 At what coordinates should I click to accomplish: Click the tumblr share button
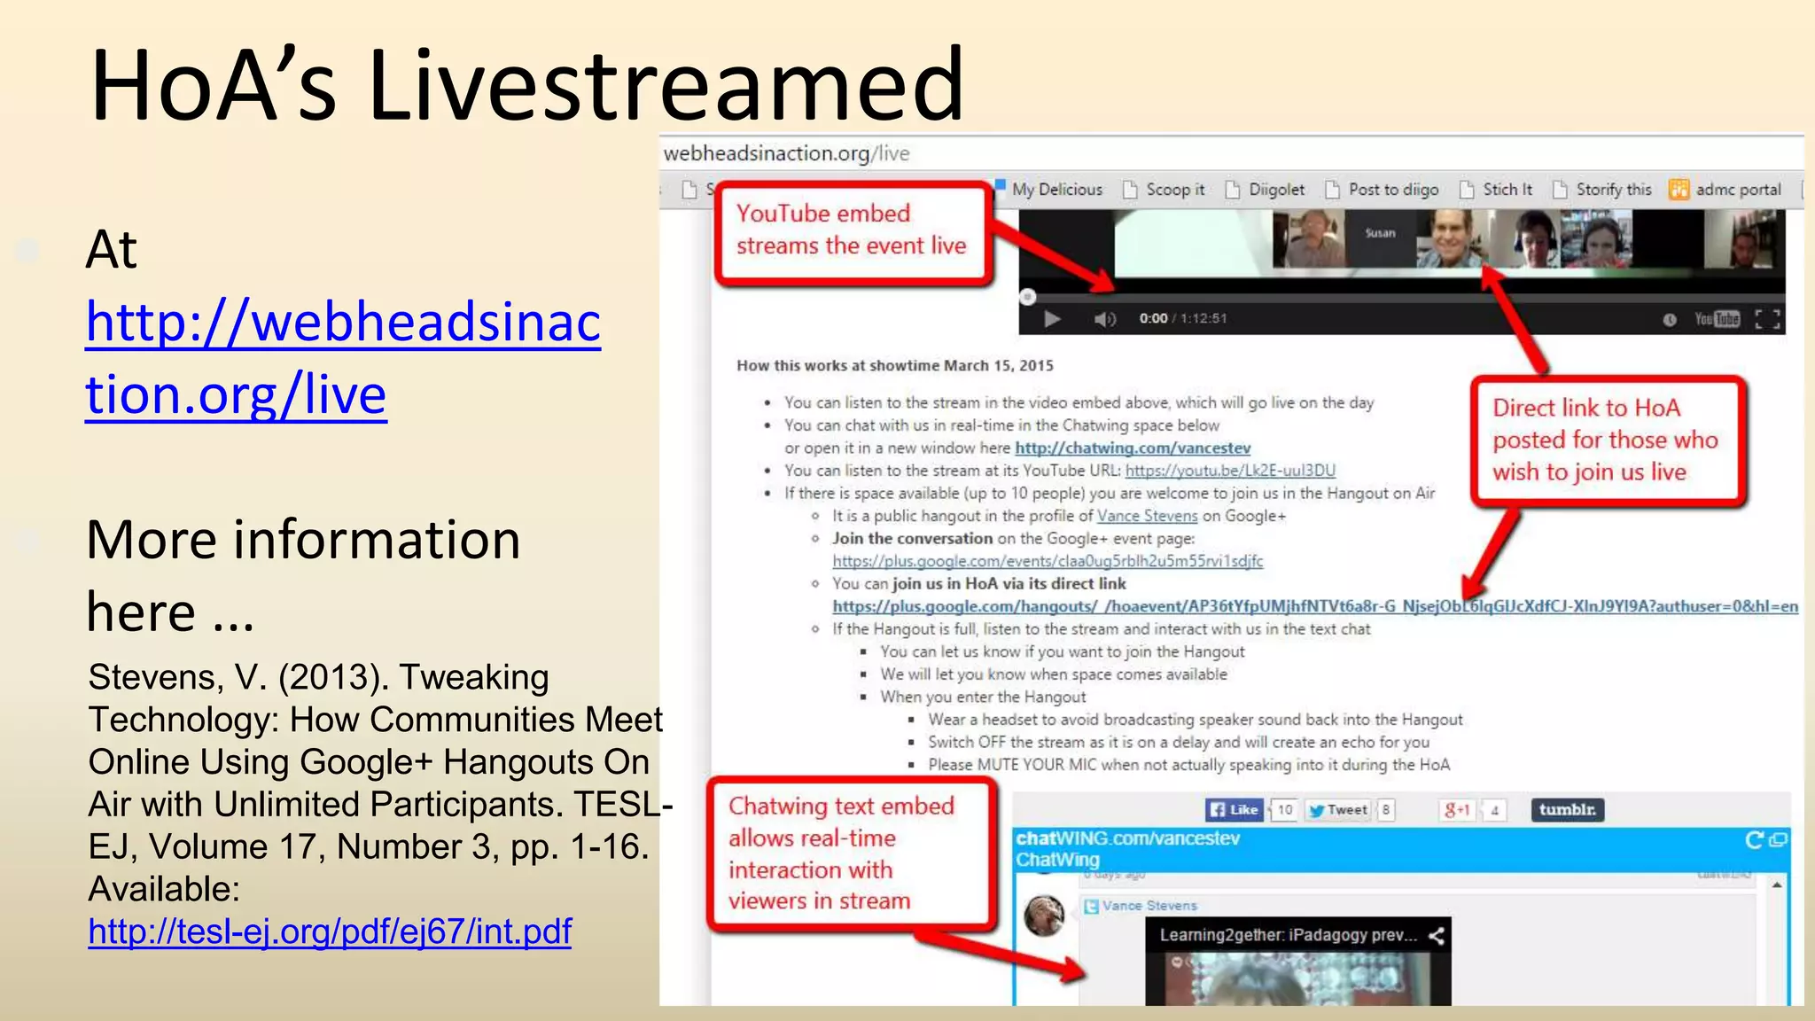[1568, 809]
